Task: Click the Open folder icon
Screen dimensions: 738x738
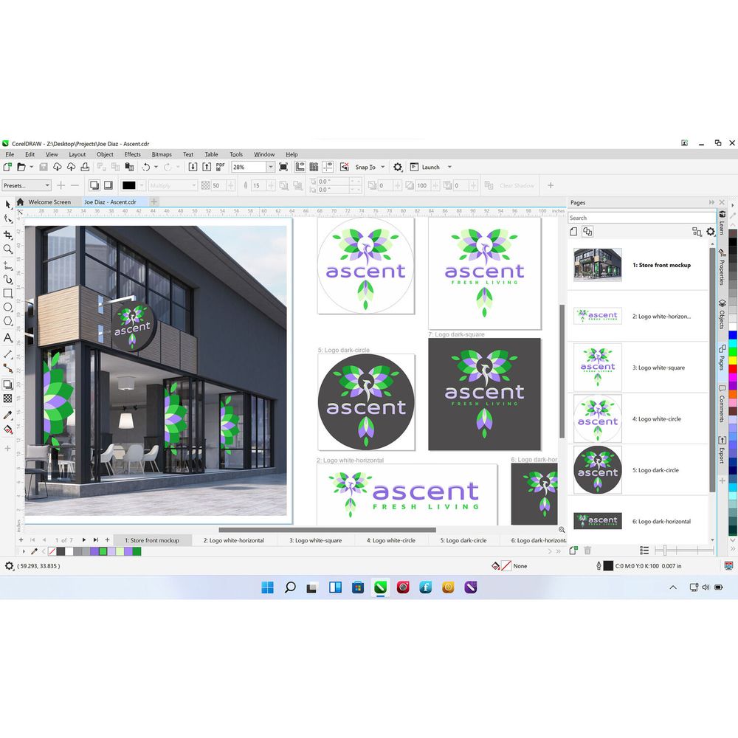Action: (x=21, y=167)
